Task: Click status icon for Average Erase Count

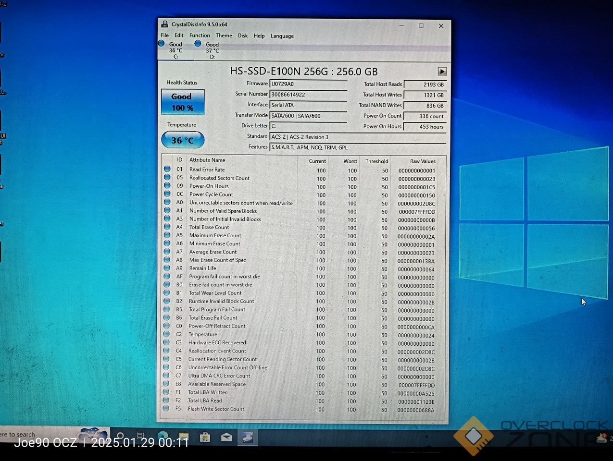Action: pyautogui.click(x=167, y=252)
